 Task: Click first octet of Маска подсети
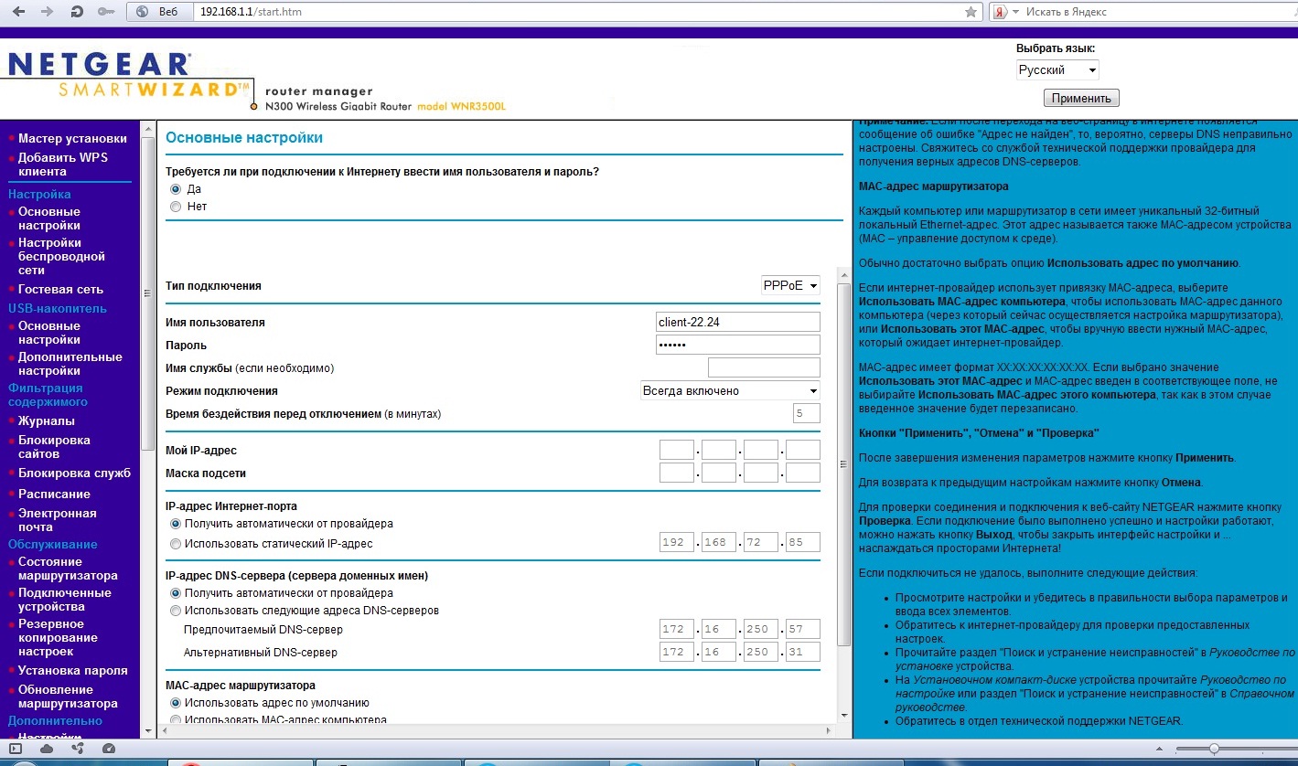(x=677, y=473)
